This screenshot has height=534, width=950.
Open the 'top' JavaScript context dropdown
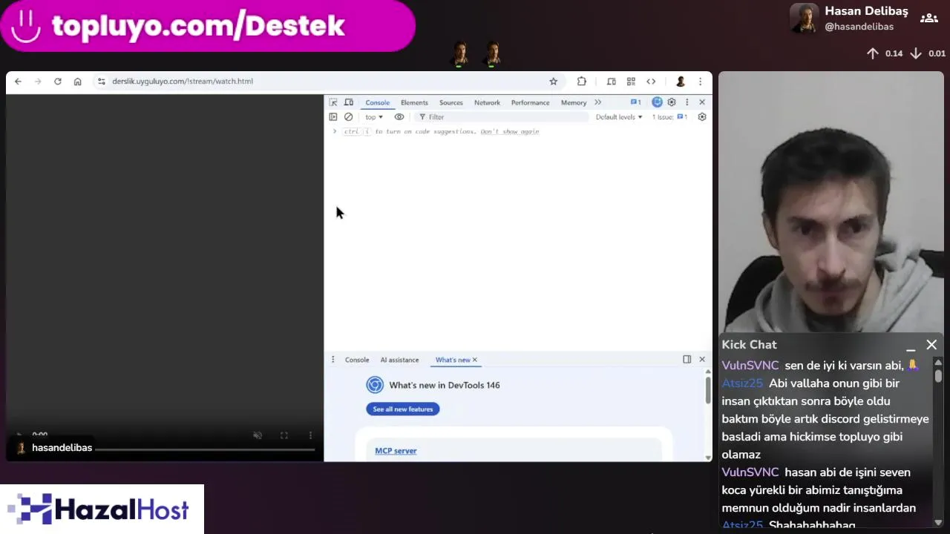coord(373,117)
